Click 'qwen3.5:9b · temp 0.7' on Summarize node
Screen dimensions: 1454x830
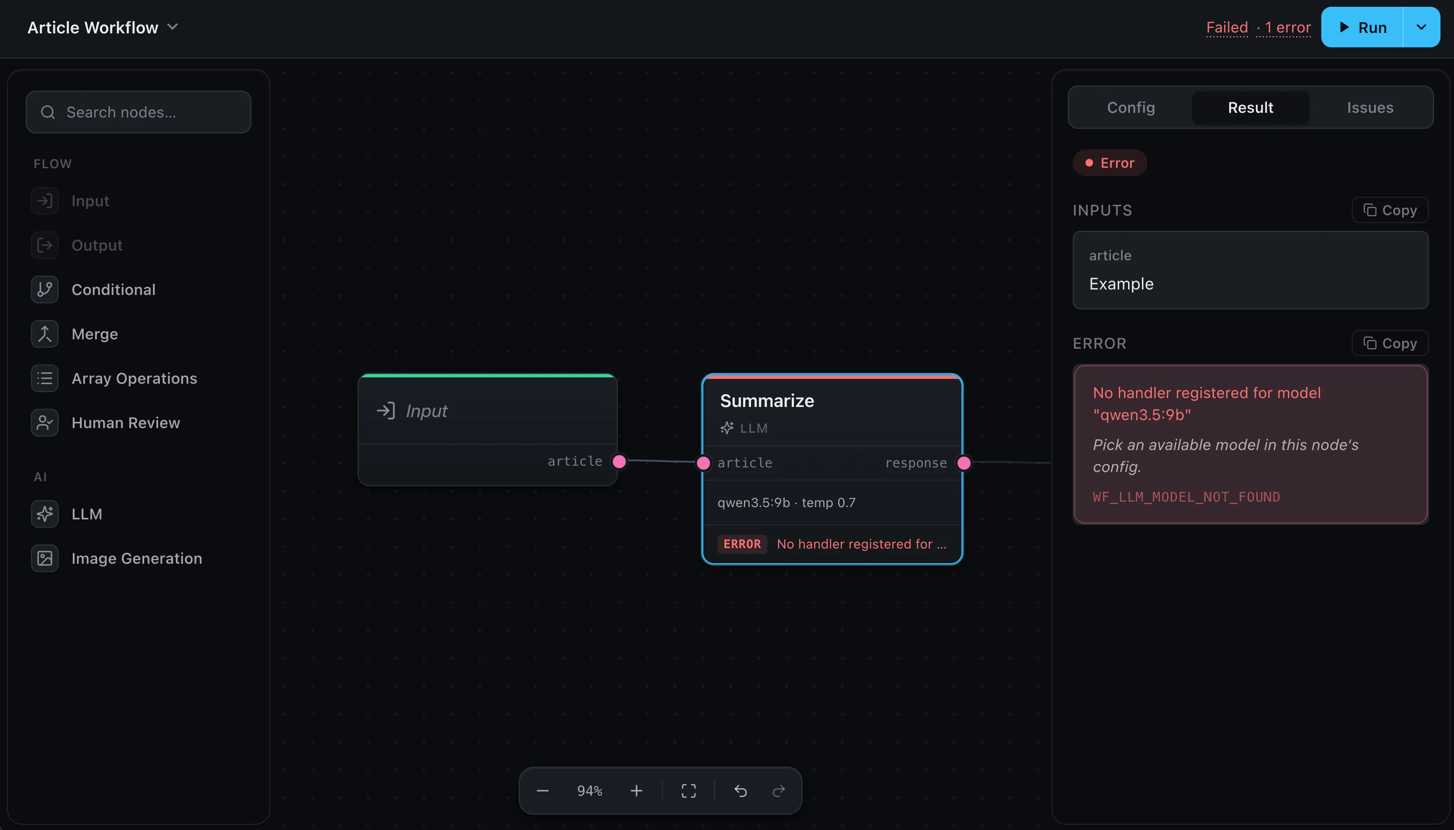coord(787,503)
